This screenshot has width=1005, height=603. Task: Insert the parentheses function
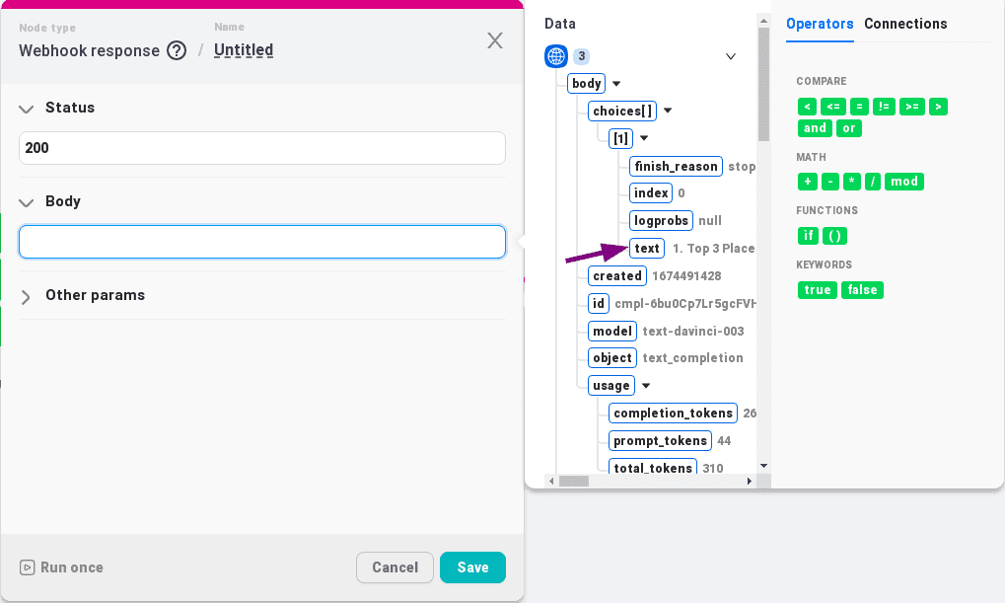[x=834, y=236]
